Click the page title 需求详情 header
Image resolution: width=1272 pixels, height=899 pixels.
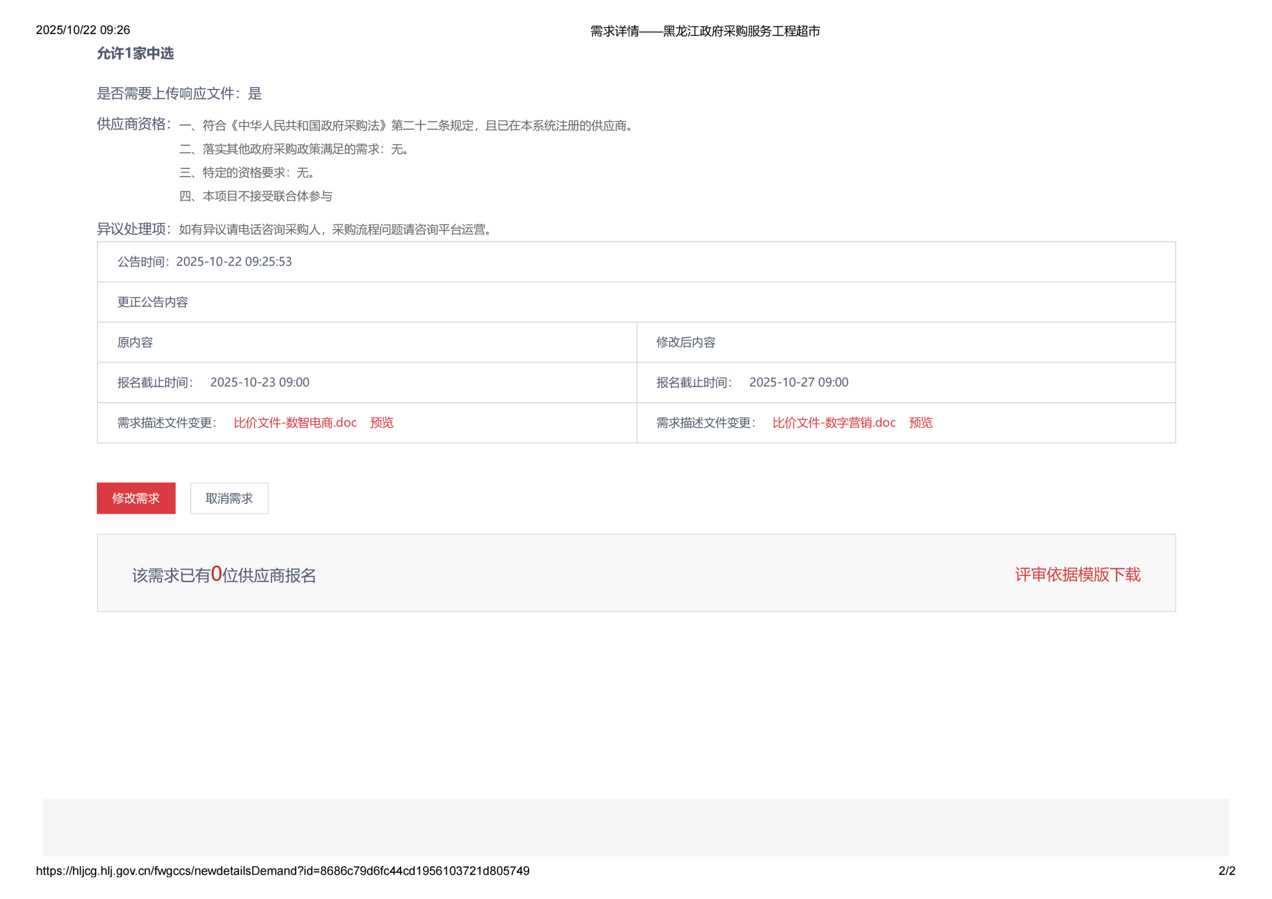(704, 31)
